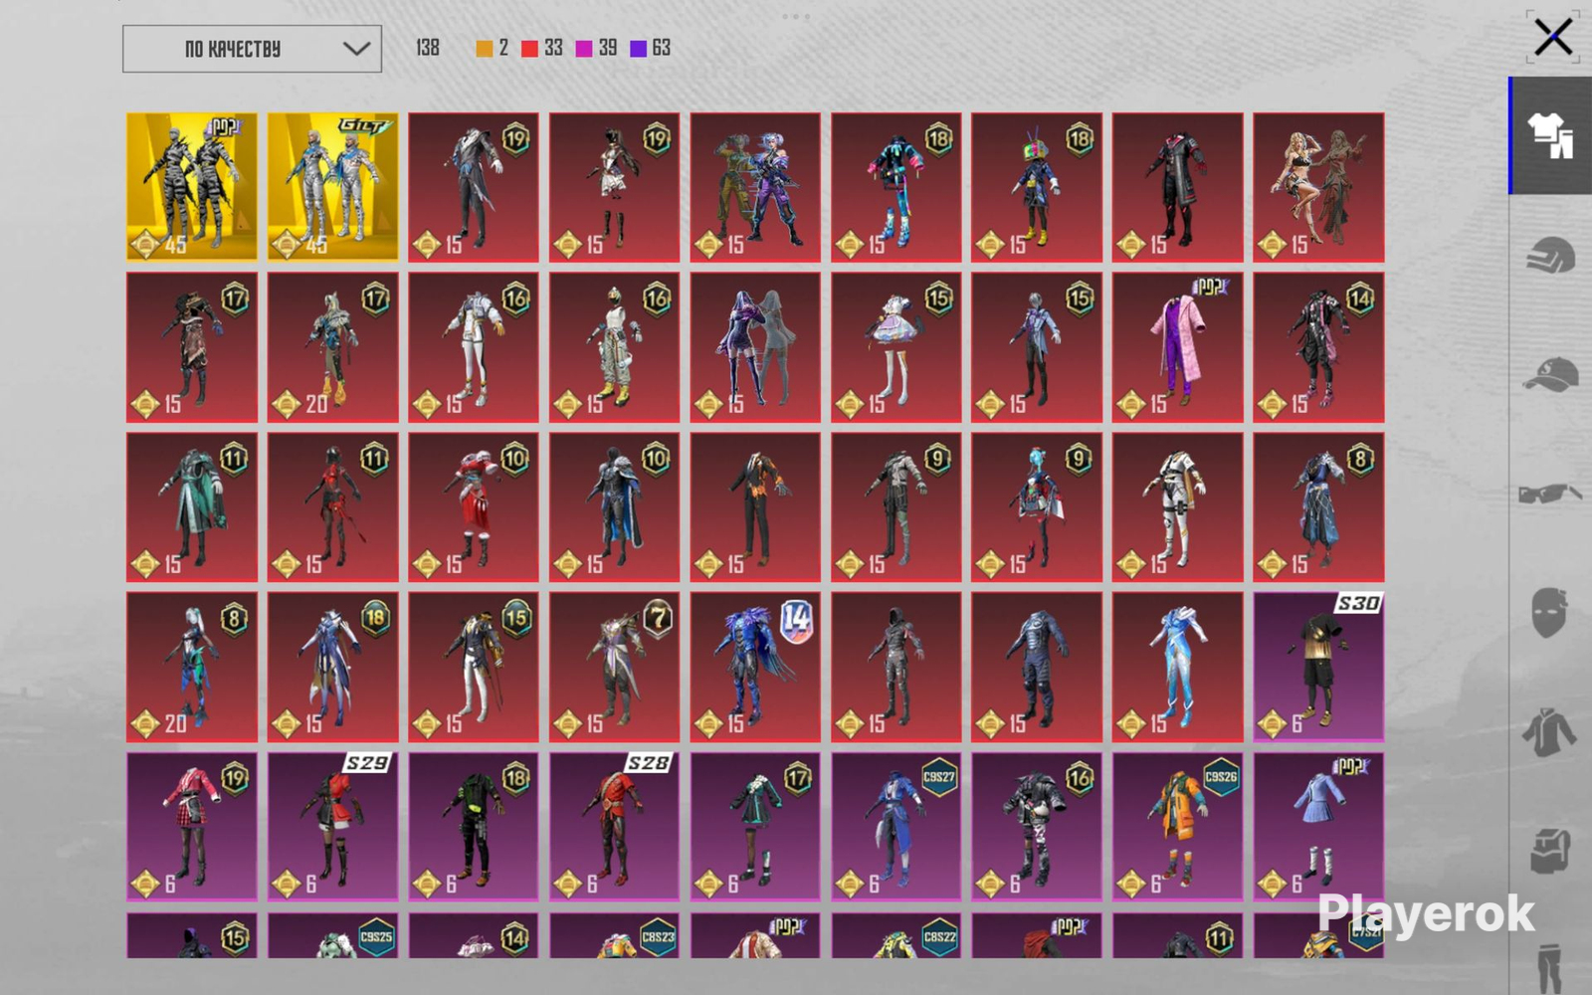Select the pink coat with purple pants
Viewport: 1592px width, 995px height.
pos(1178,347)
